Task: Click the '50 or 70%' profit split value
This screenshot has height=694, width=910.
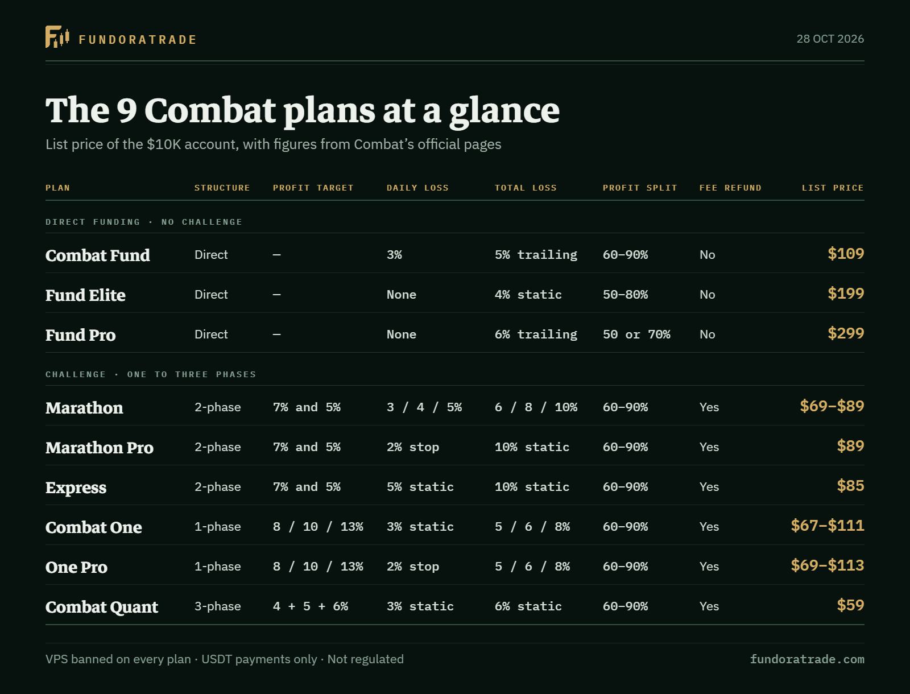Action: [636, 334]
